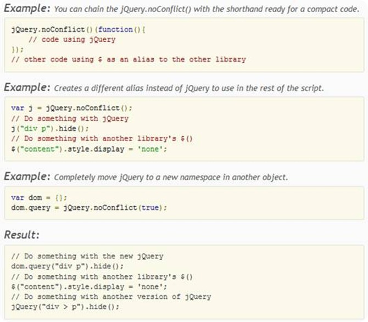
Task: Click the third 'Example:' heading about a new namespace
Action: (27, 176)
